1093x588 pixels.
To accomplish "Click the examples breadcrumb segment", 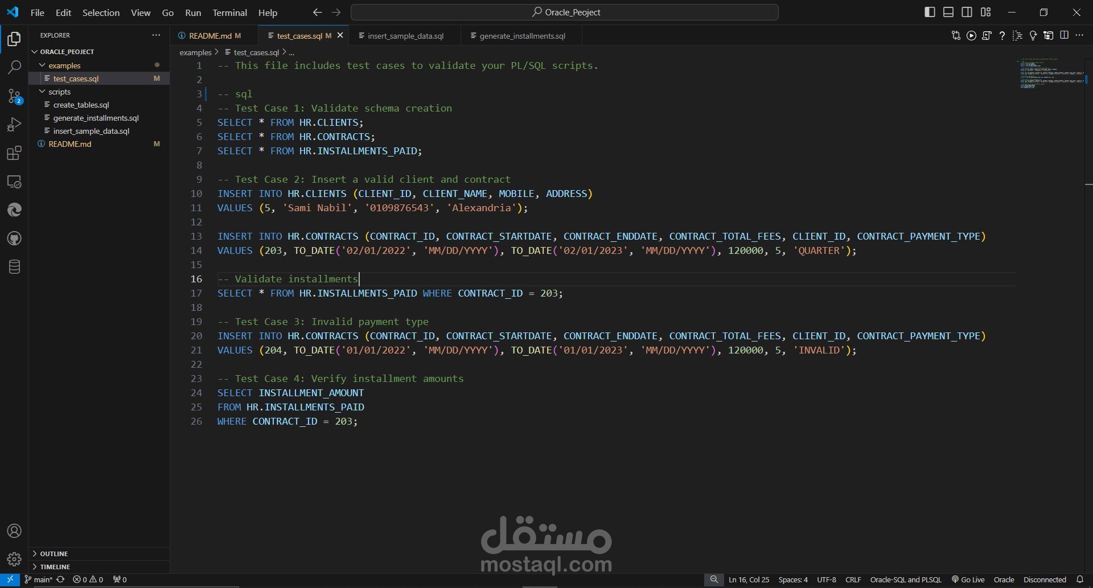I will tap(195, 52).
